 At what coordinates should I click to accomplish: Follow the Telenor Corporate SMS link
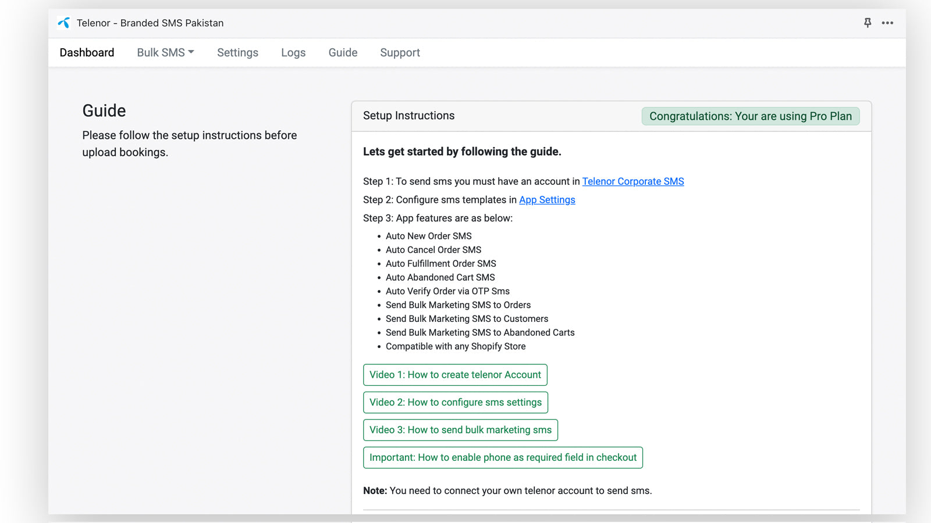(x=632, y=181)
